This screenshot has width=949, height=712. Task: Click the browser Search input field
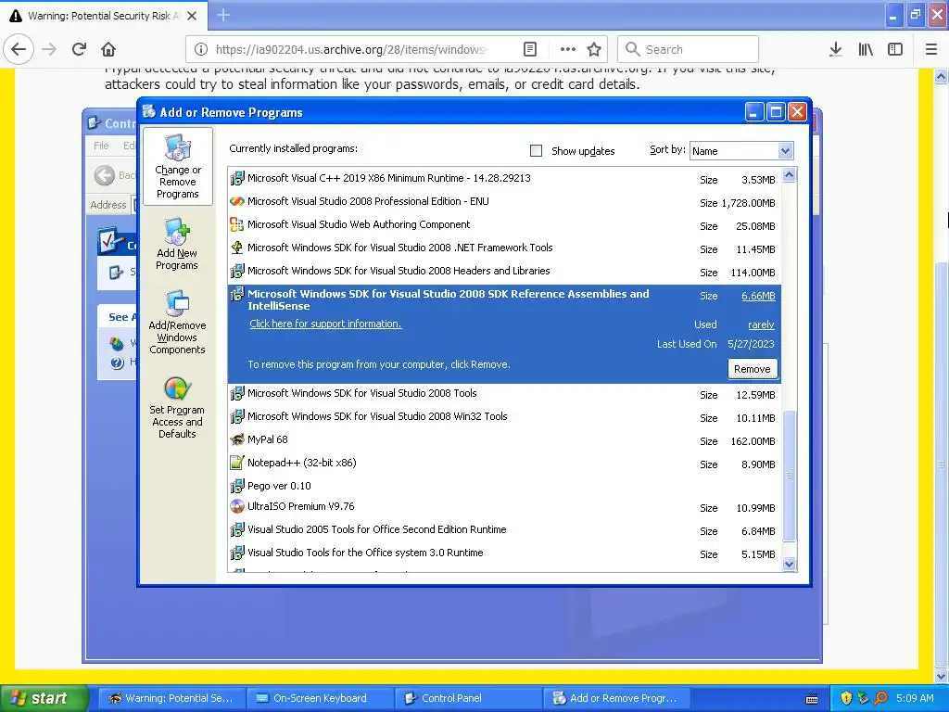(x=689, y=49)
